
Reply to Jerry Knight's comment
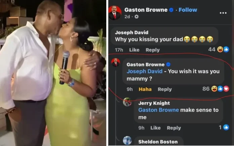pos(174,128)
